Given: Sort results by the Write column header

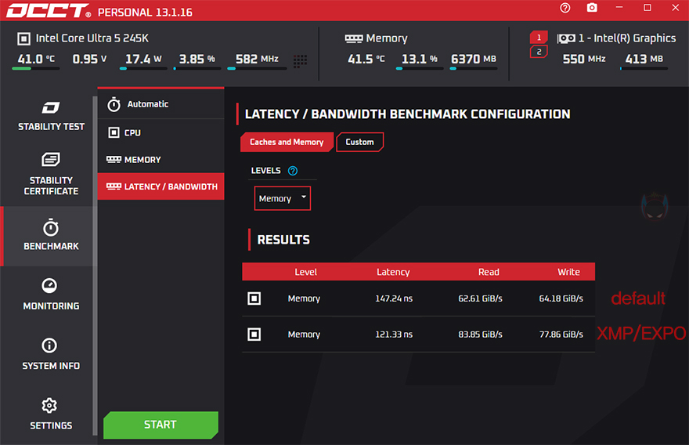Looking at the screenshot, I should (x=568, y=272).
